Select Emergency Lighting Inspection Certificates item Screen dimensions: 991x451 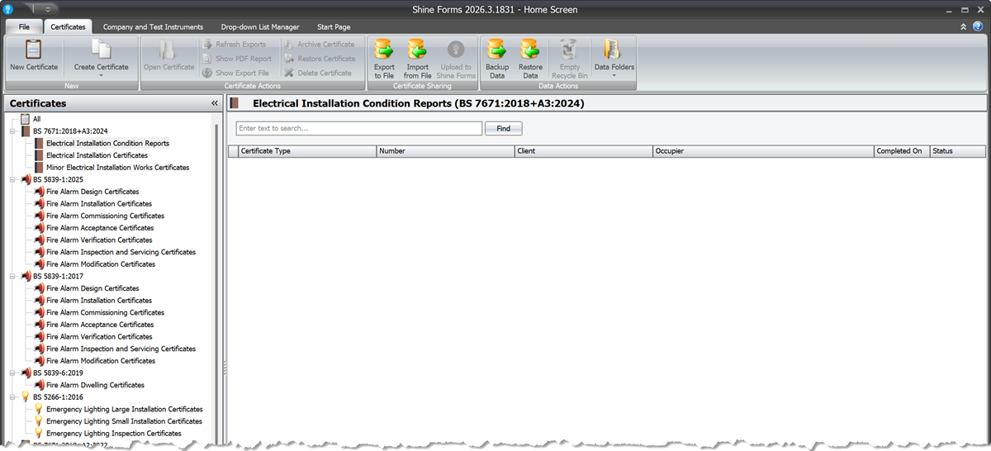point(114,434)
